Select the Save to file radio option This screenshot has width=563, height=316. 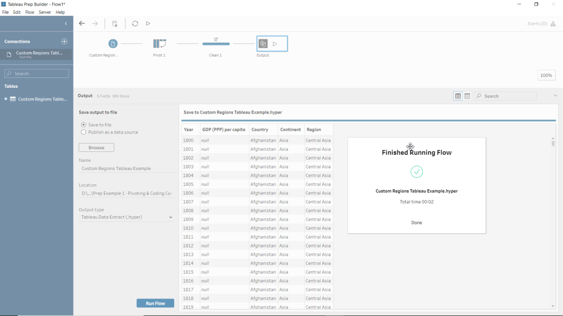pos(84,125)
